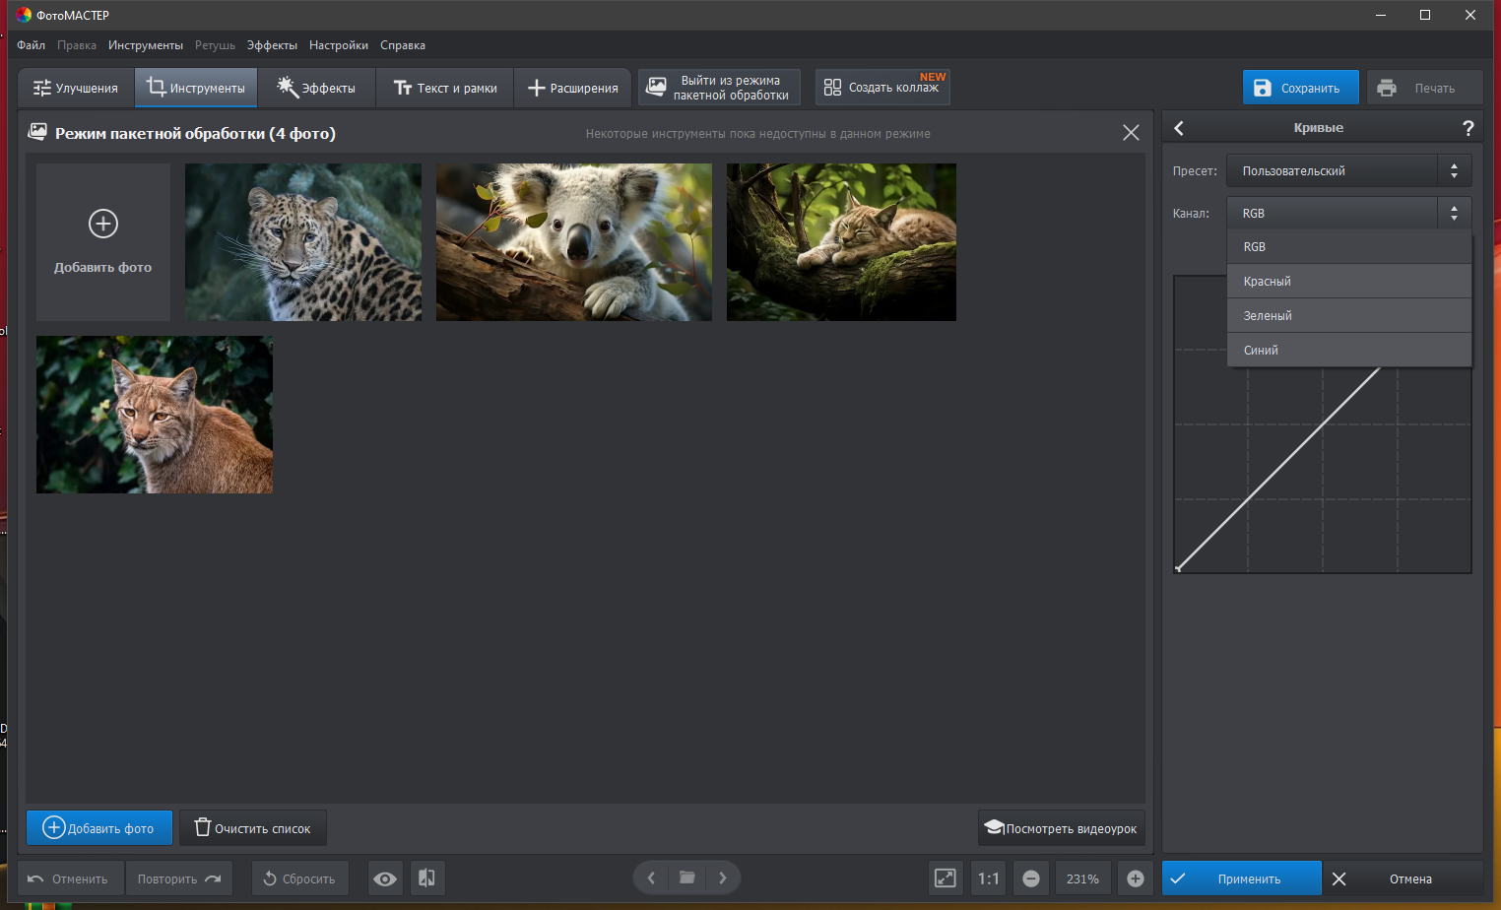Screen dimensions: 1501x910
Task: Click the fit-to-screen expand icon
Action: 945,878
